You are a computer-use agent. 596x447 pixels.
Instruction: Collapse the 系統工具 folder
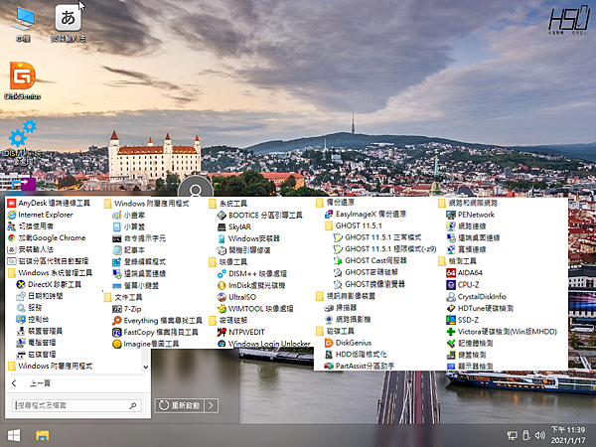tap(227, 204)
